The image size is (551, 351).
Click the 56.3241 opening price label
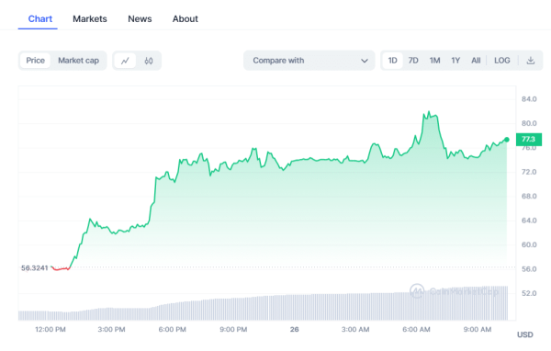coord(34,268)
